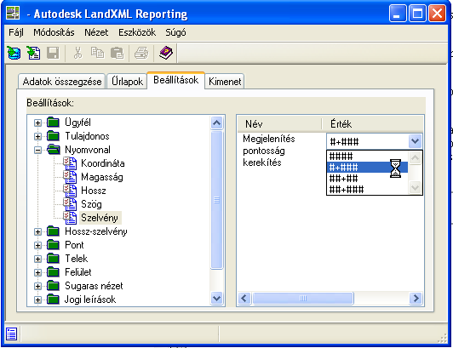453x348 pixels.
Task: Click the printer icon
Action: (141, 53)
